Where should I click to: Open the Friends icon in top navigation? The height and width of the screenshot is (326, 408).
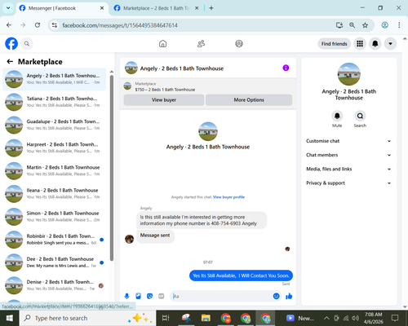201,43
